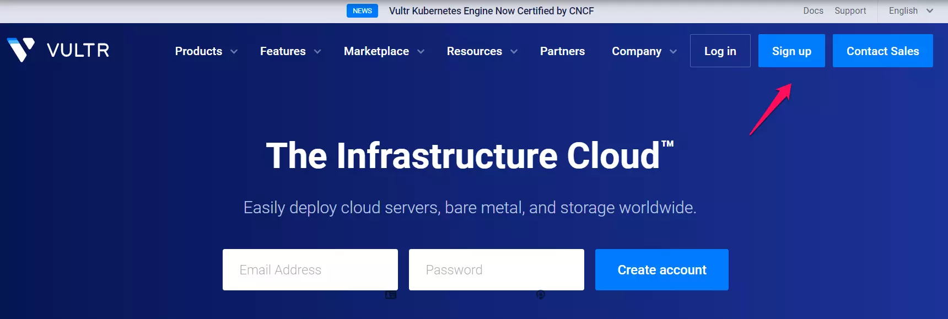The image size is (948, 319).
Task: Open the Resources menu
Action: pos(475,51)
